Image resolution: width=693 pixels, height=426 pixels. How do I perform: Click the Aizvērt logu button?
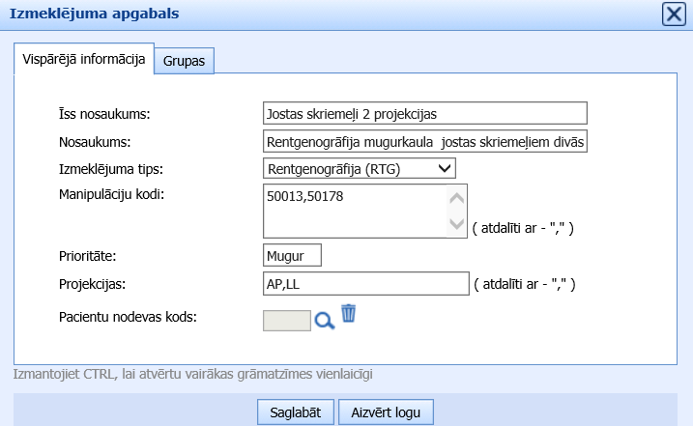[x=386, y=412]
